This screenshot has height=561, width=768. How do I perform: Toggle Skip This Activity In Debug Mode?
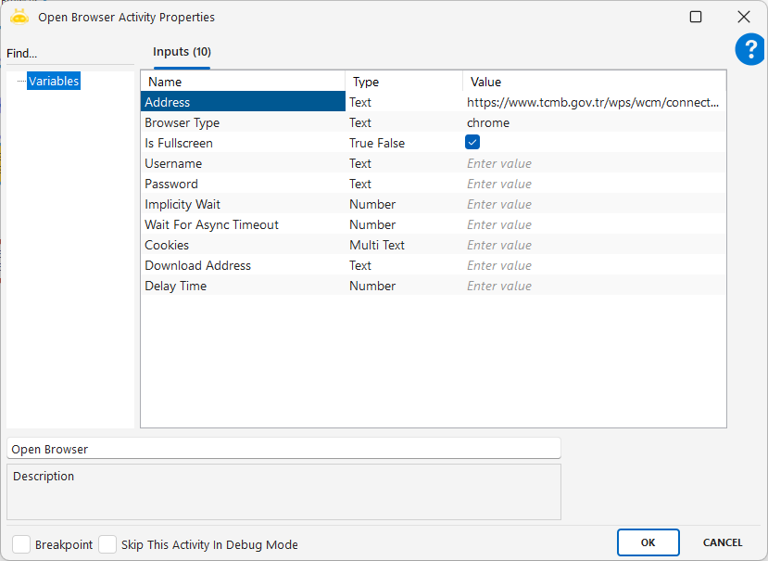107,544
